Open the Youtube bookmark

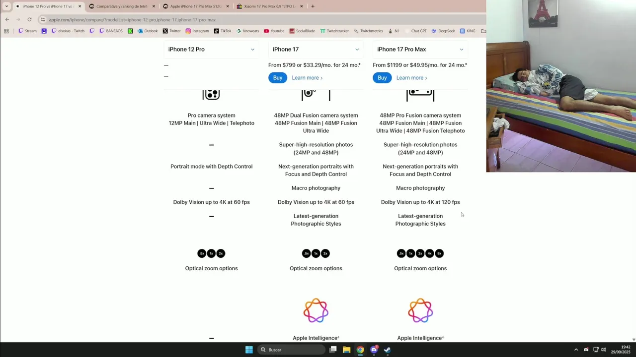(274, 31)
